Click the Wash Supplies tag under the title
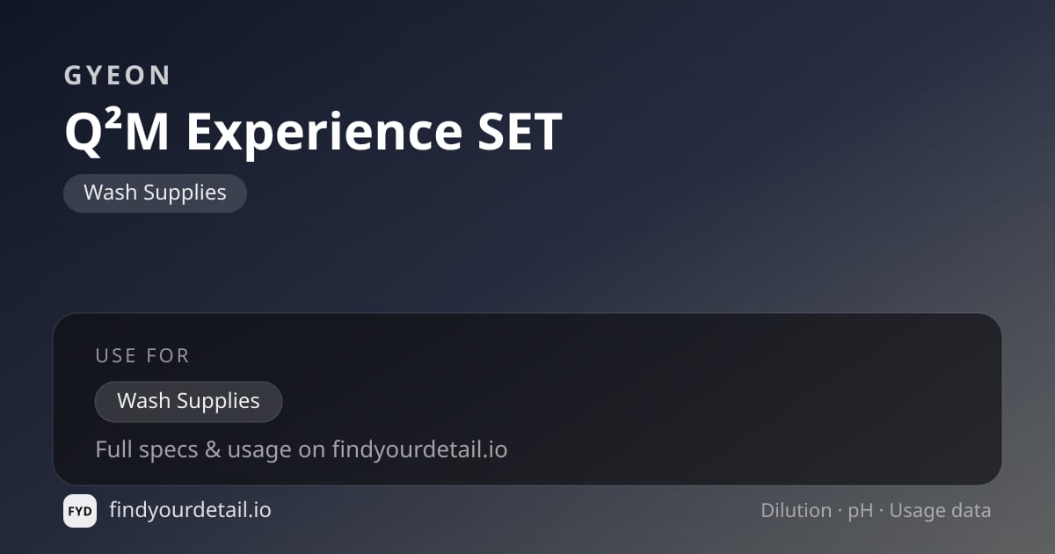The width and height of the screenshot is (1055, 554). point(155,193)
